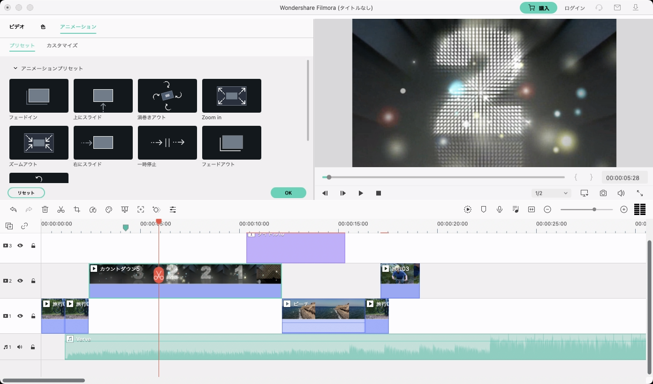This screenshot has width=653, height=384.
Task: Click the frame-step play button
Action: pos(343,193)
